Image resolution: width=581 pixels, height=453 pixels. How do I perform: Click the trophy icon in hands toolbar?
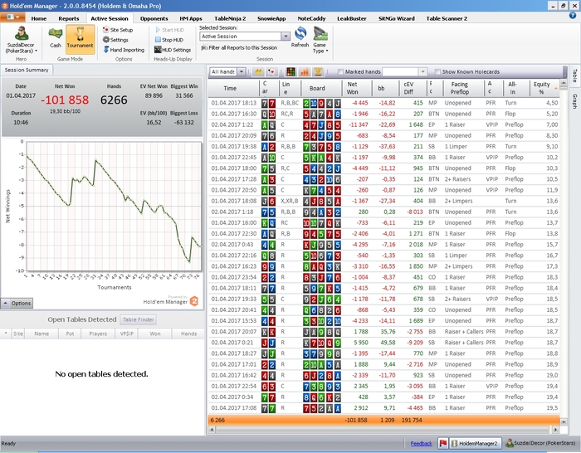318,71
